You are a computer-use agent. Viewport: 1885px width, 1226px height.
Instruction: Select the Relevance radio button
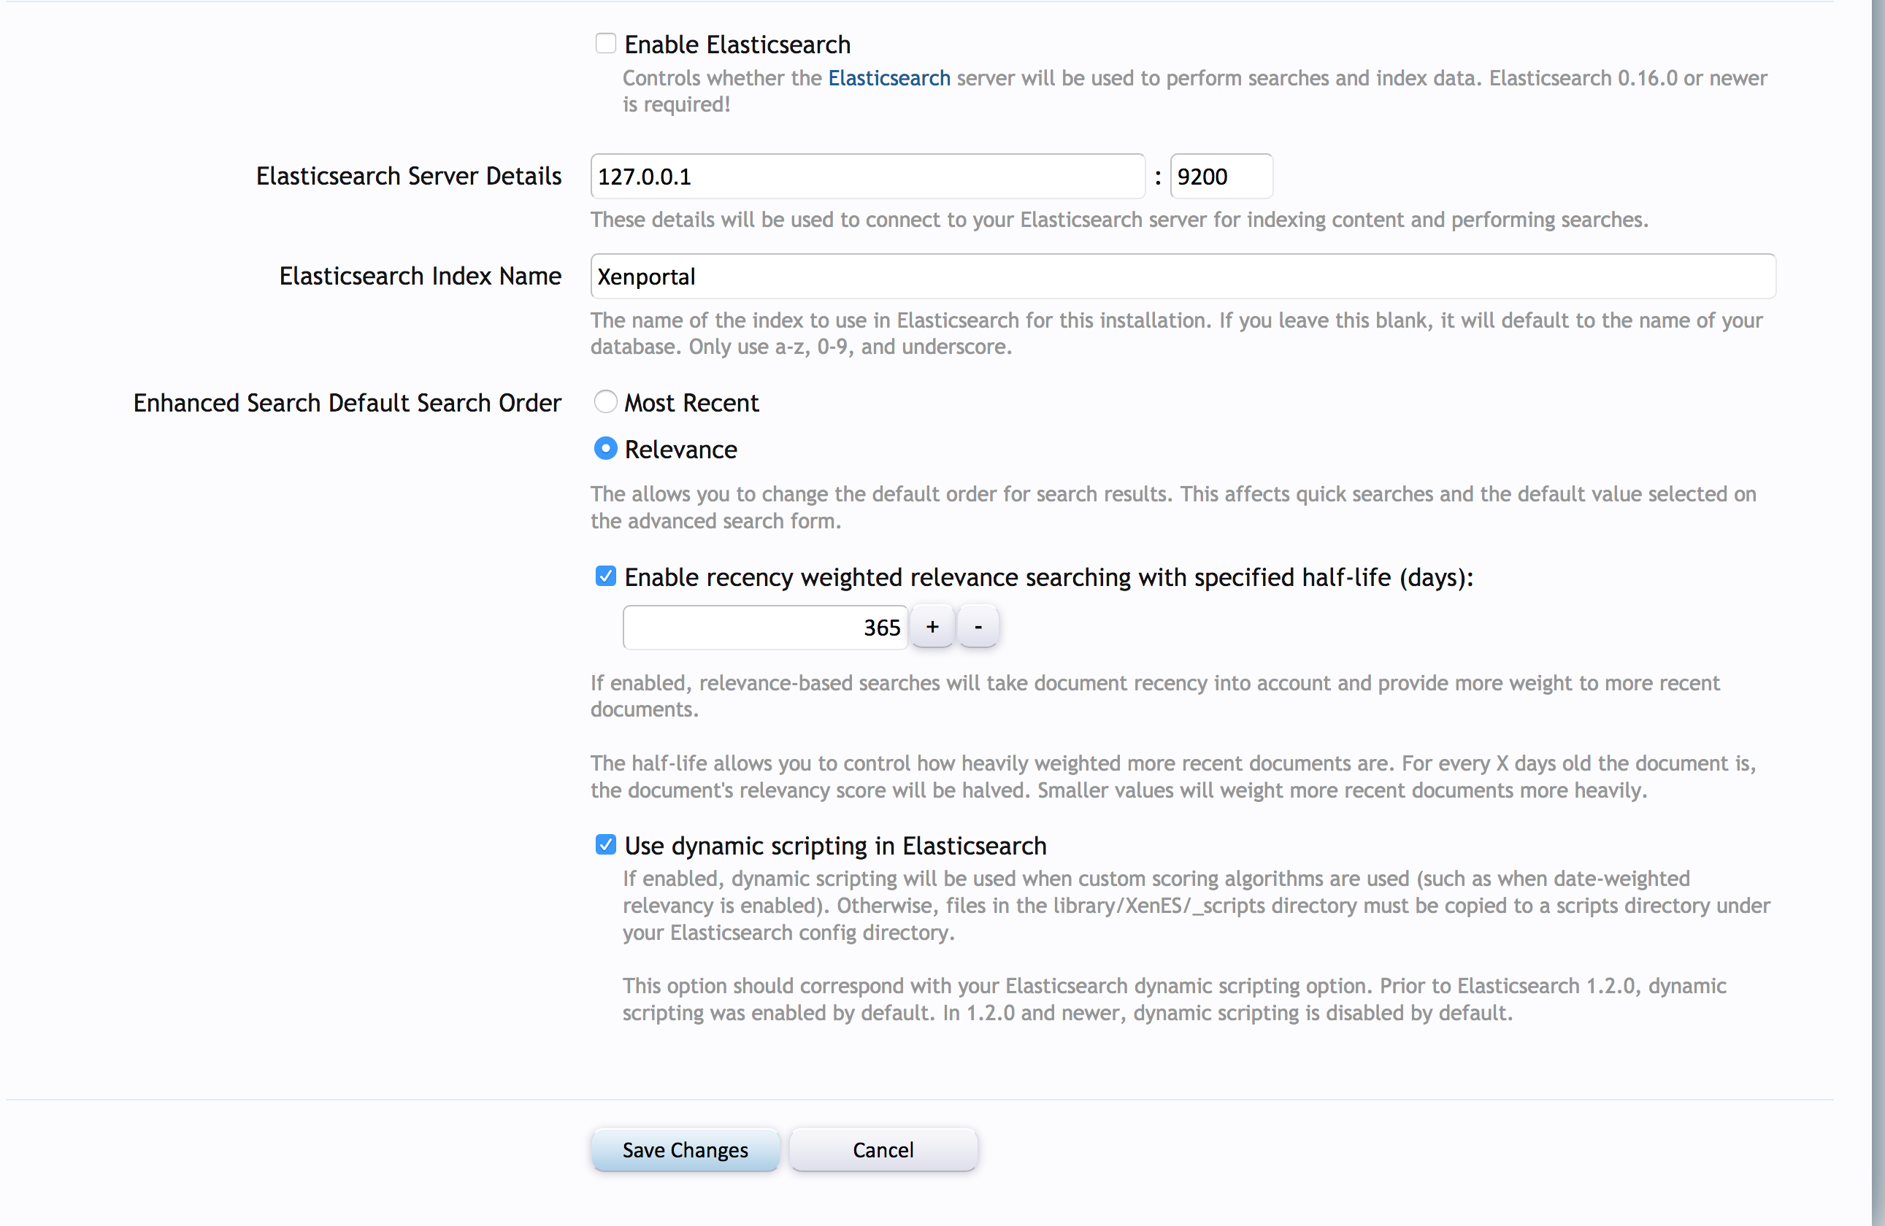click(605, 449)
